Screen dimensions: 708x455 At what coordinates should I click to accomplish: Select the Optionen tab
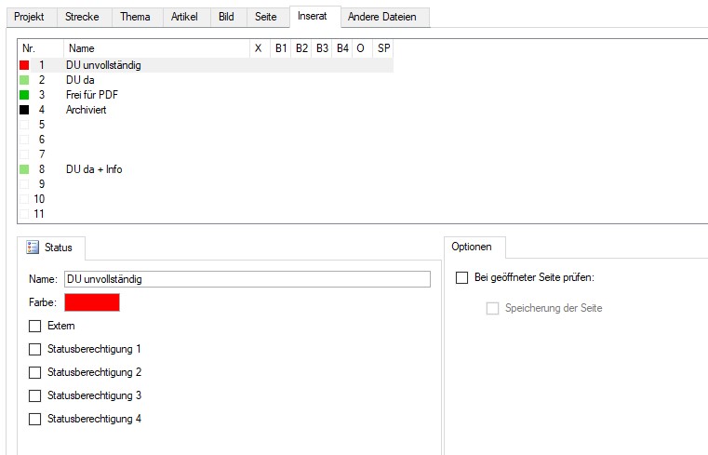coord(474,247)
